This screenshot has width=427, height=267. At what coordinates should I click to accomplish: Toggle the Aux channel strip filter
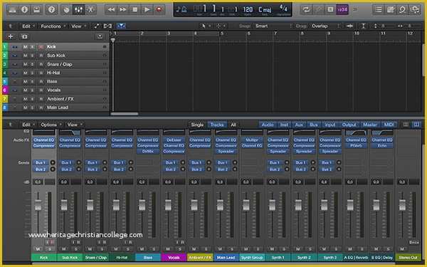point(299,125)
